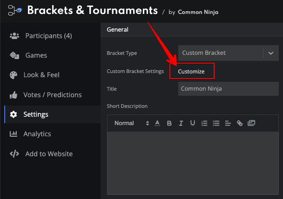Image resolution: width=283 pixels, height=199 pixels.
Task: Expand Bracket Type chevron arrow
Action: point(271,53)
